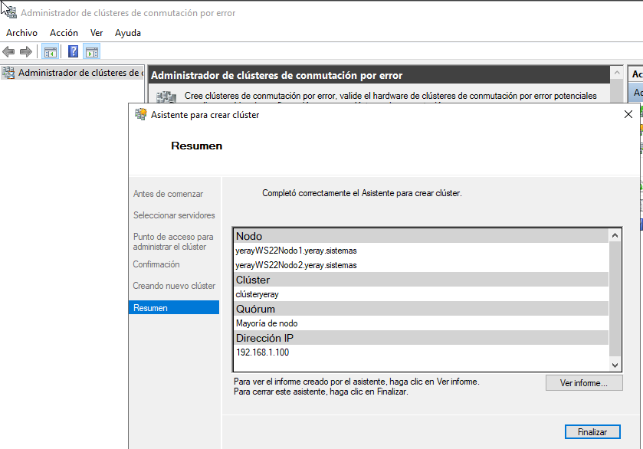The width and height of the screenshot is (643, 449).
Task: Click the Resumen page heading
Action: click(196, 146)
